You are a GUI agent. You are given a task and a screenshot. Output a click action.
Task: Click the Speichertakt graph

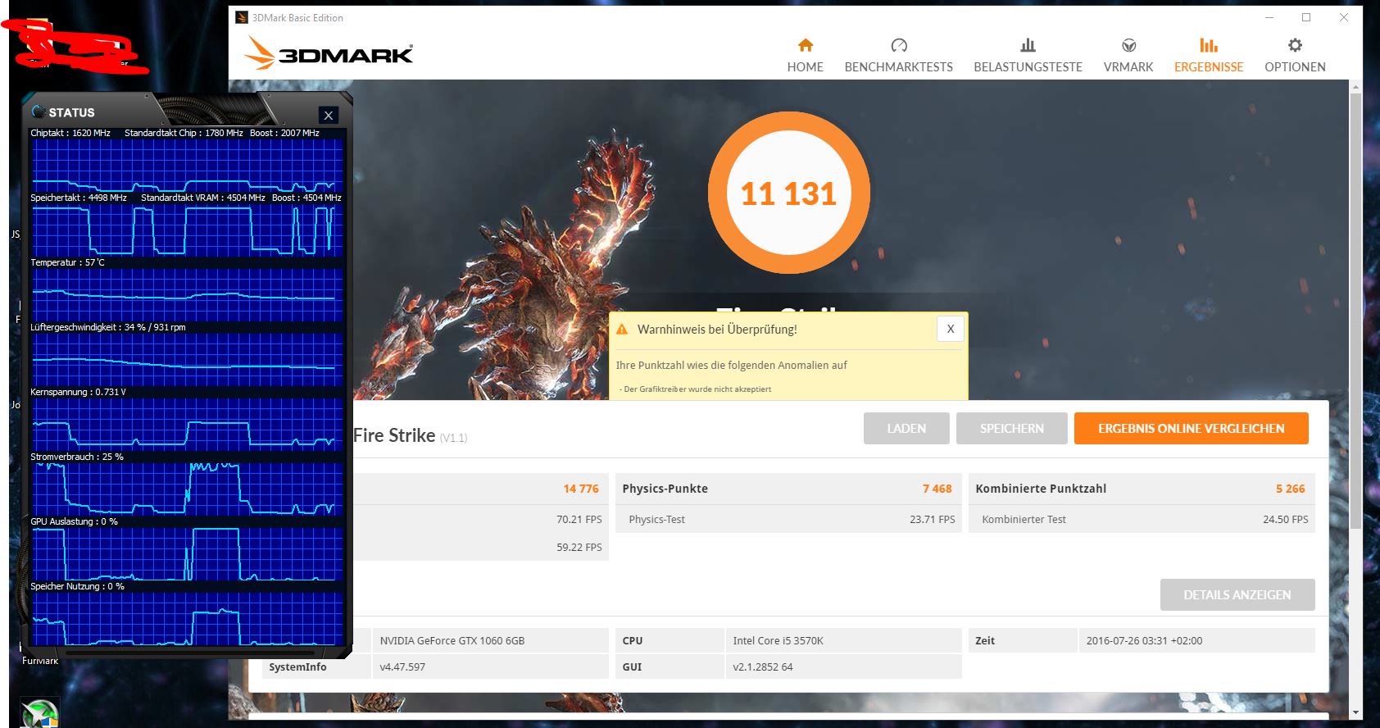187,230
